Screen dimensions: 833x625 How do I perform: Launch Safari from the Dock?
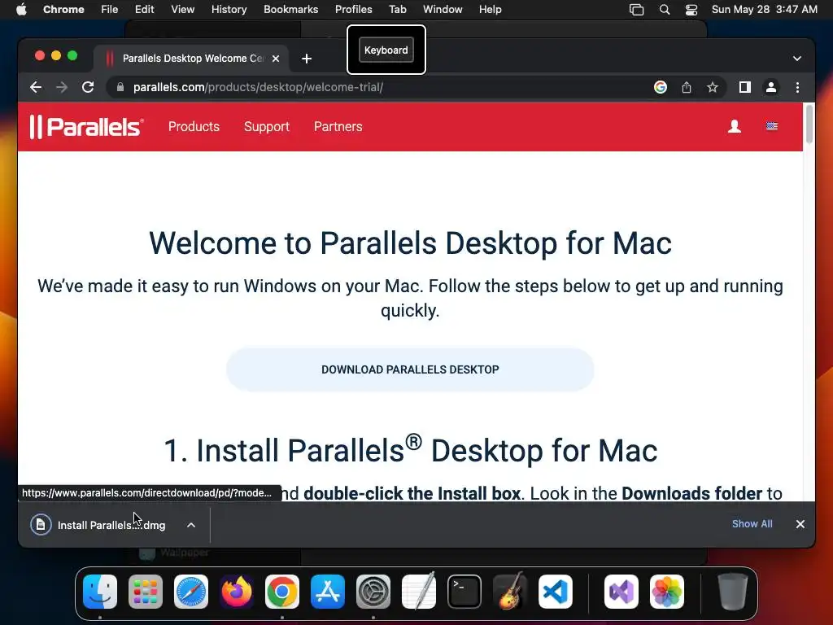pyautogui.click(x=191, y=592)
